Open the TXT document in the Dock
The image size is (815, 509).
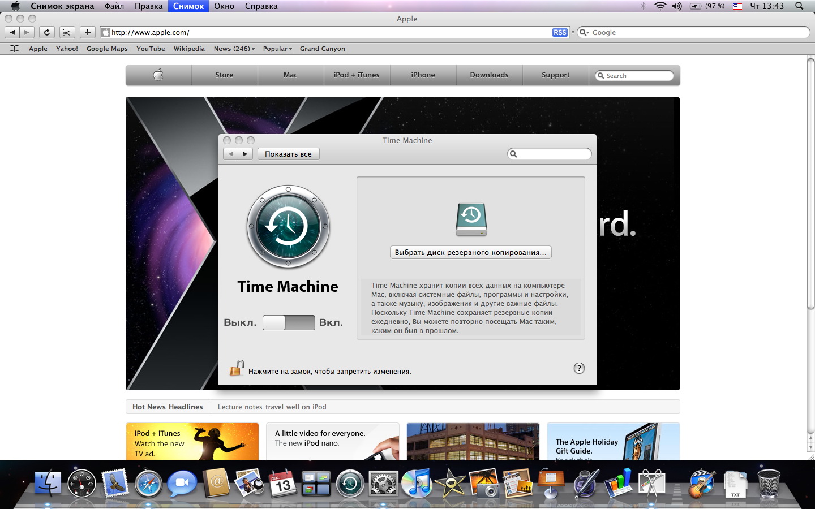[x=735, y=484]
